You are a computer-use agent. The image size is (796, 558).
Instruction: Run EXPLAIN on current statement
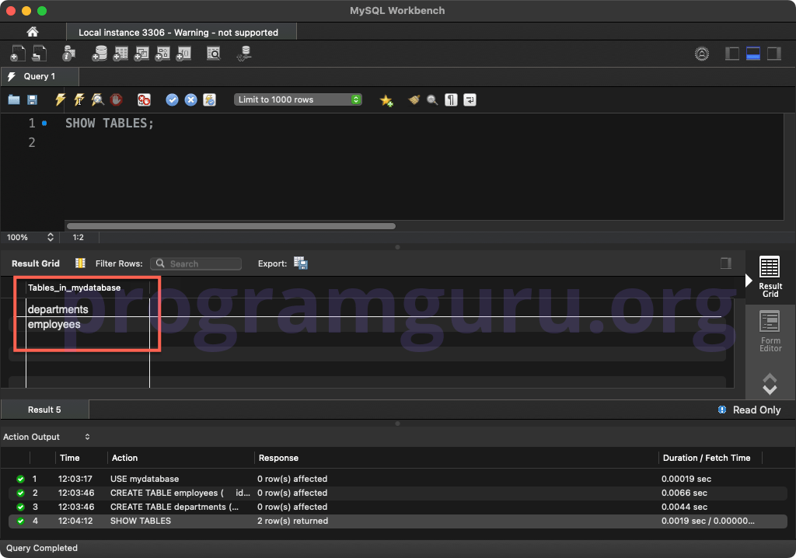click(97, 99)
